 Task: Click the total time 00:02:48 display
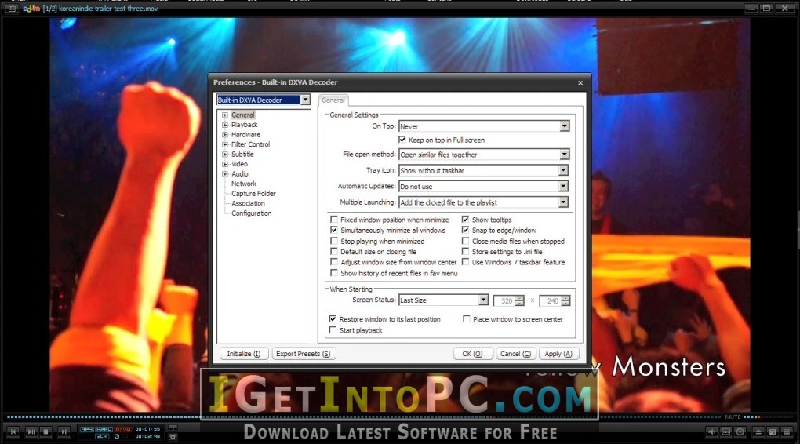(147, 436)
